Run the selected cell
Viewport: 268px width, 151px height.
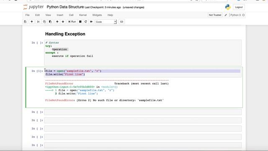tap(72, 22)
